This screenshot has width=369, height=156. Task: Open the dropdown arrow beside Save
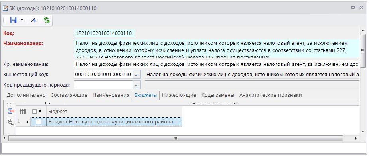pos(22,20)
